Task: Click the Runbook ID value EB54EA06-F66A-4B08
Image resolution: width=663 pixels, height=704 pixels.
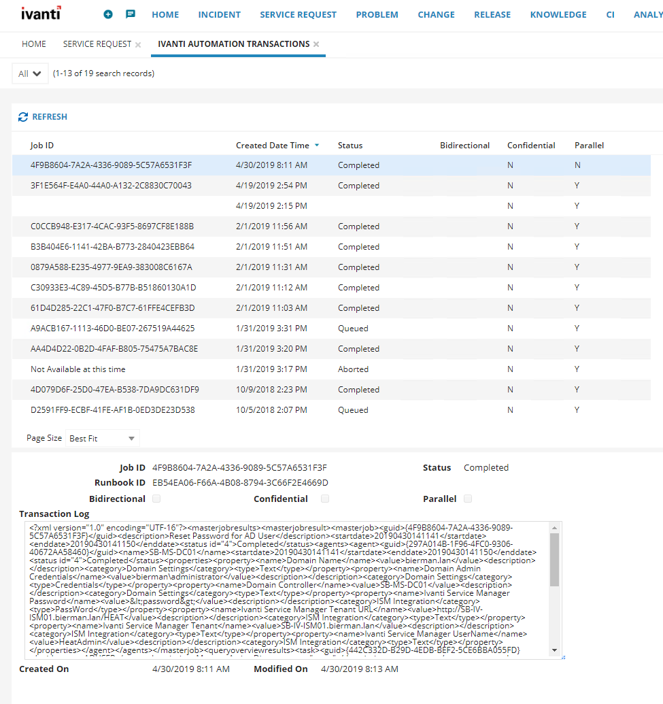Action: [x=240, y=483]
